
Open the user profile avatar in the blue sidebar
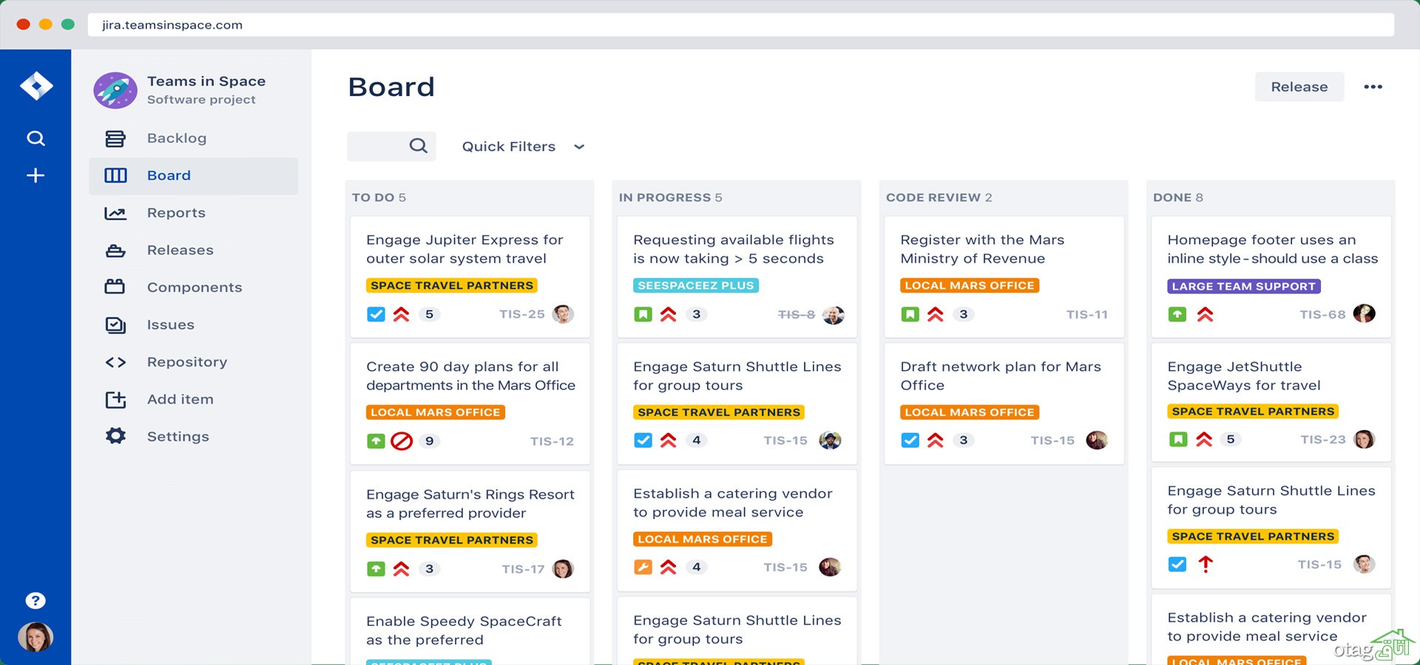click(x=35, y=637)
